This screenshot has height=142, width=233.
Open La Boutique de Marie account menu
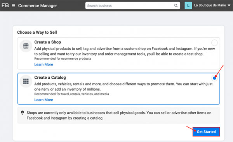[x=210, y=5]
